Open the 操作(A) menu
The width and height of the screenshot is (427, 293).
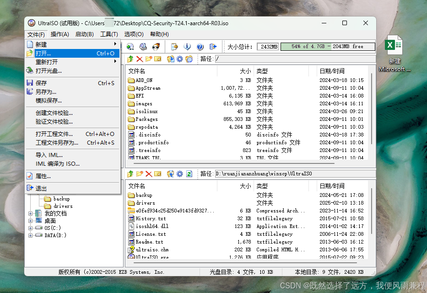[59, 34]
